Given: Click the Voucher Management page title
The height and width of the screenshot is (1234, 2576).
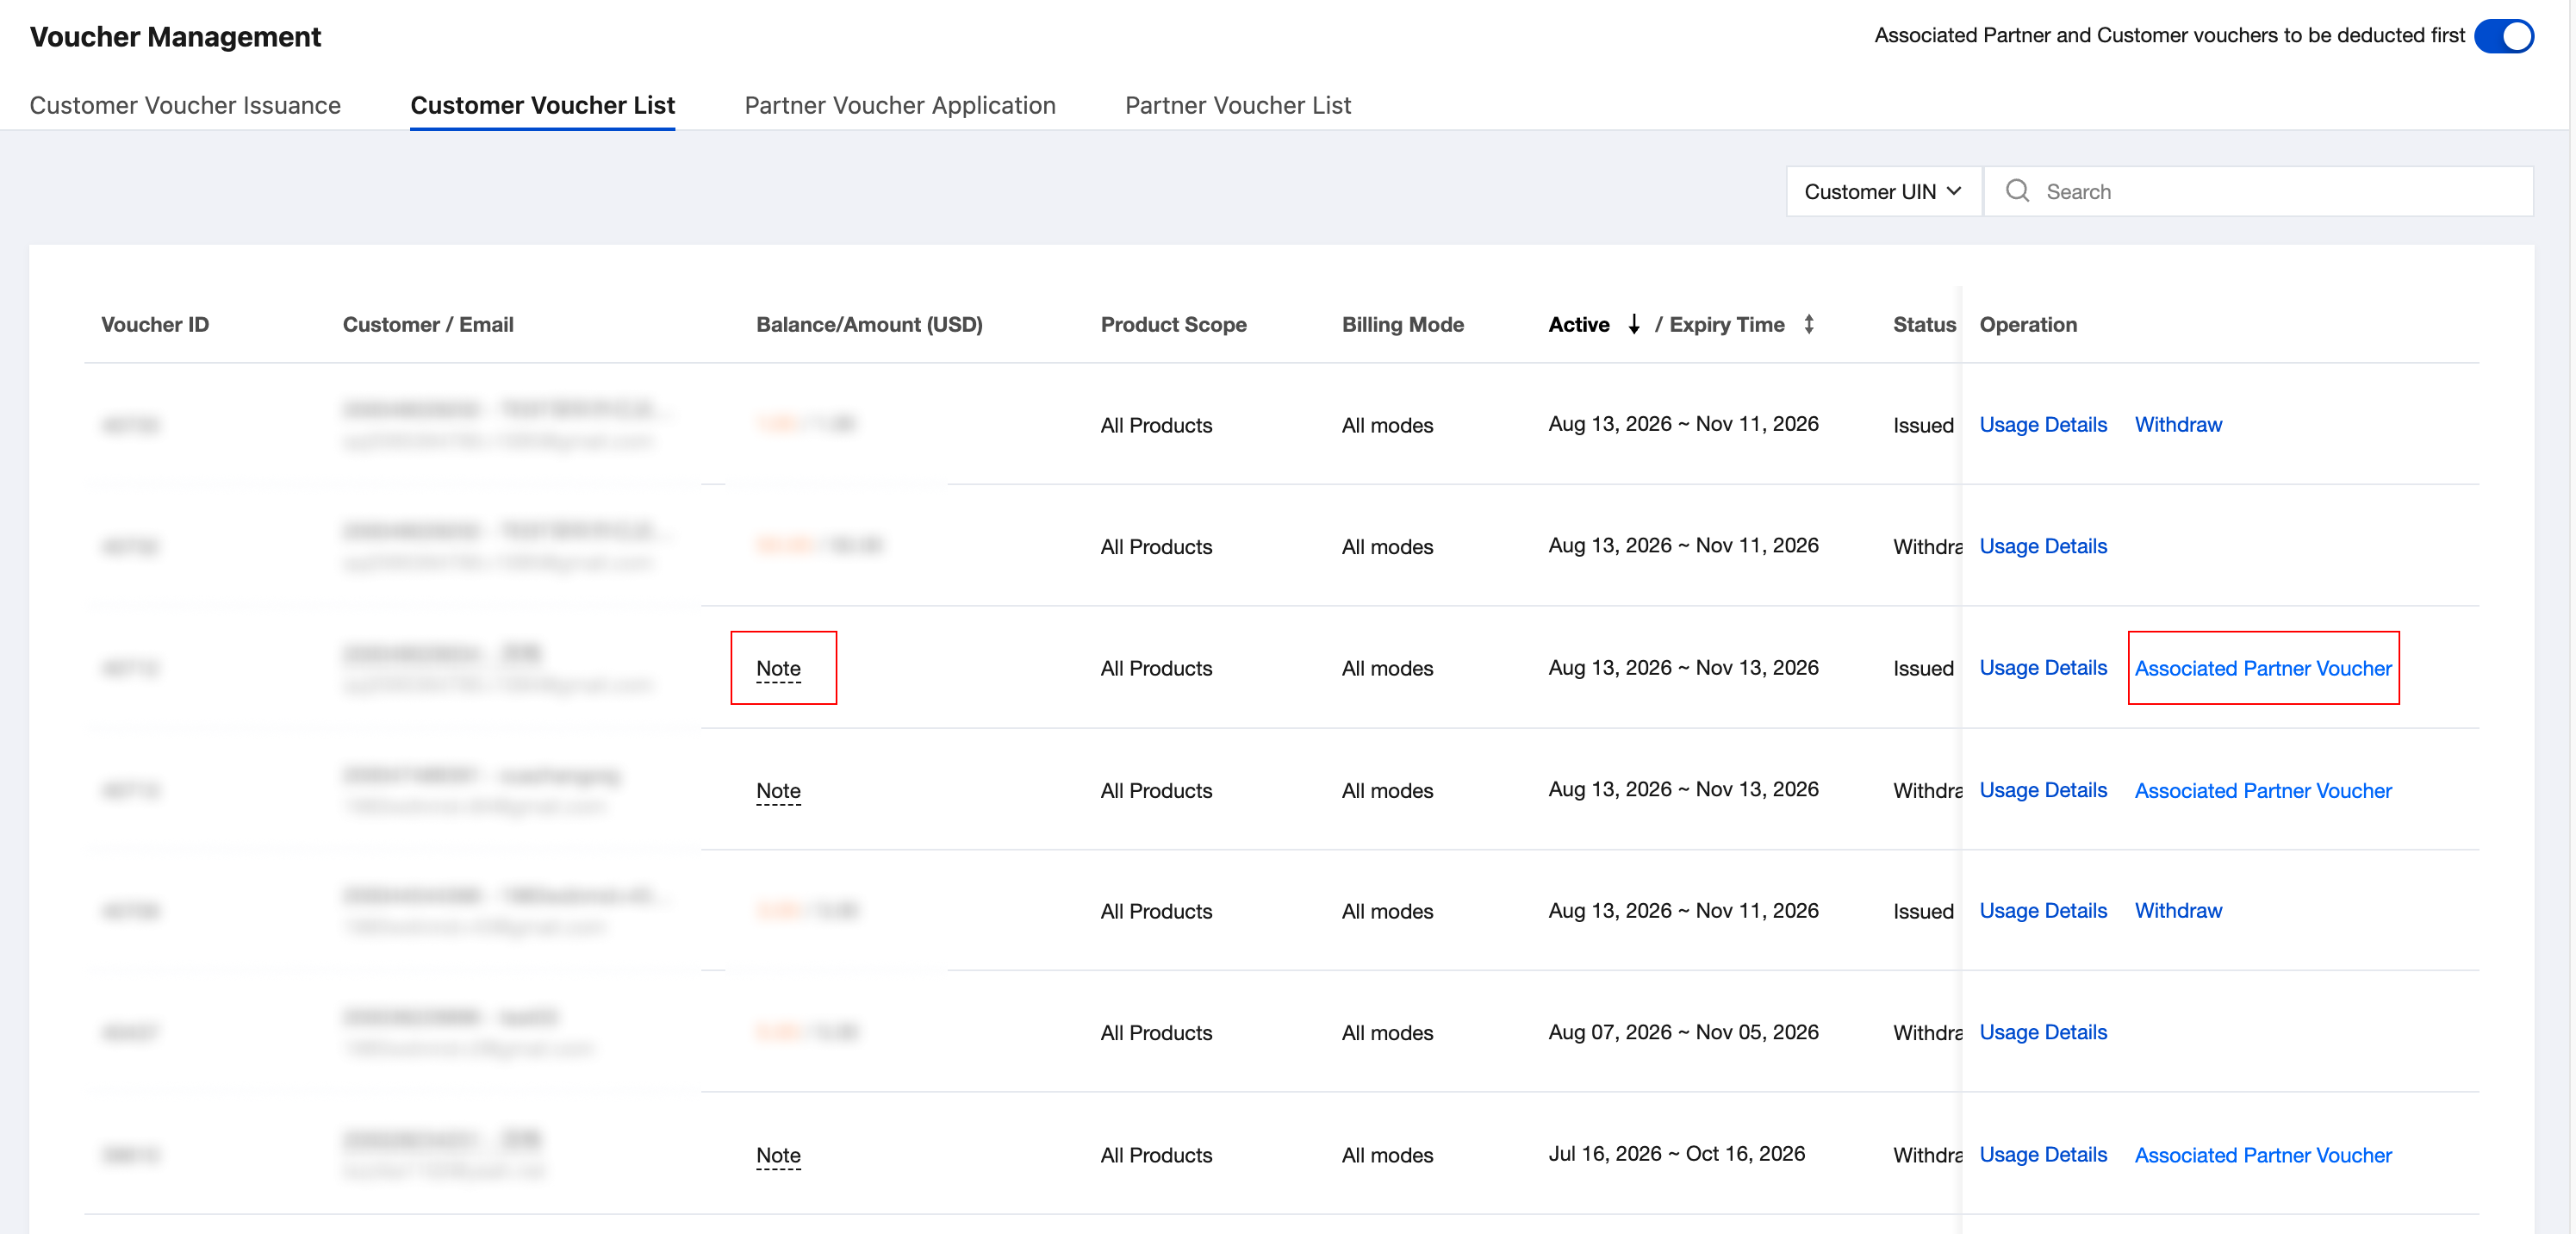Looking at the screenshot, I should coord(175,37).
